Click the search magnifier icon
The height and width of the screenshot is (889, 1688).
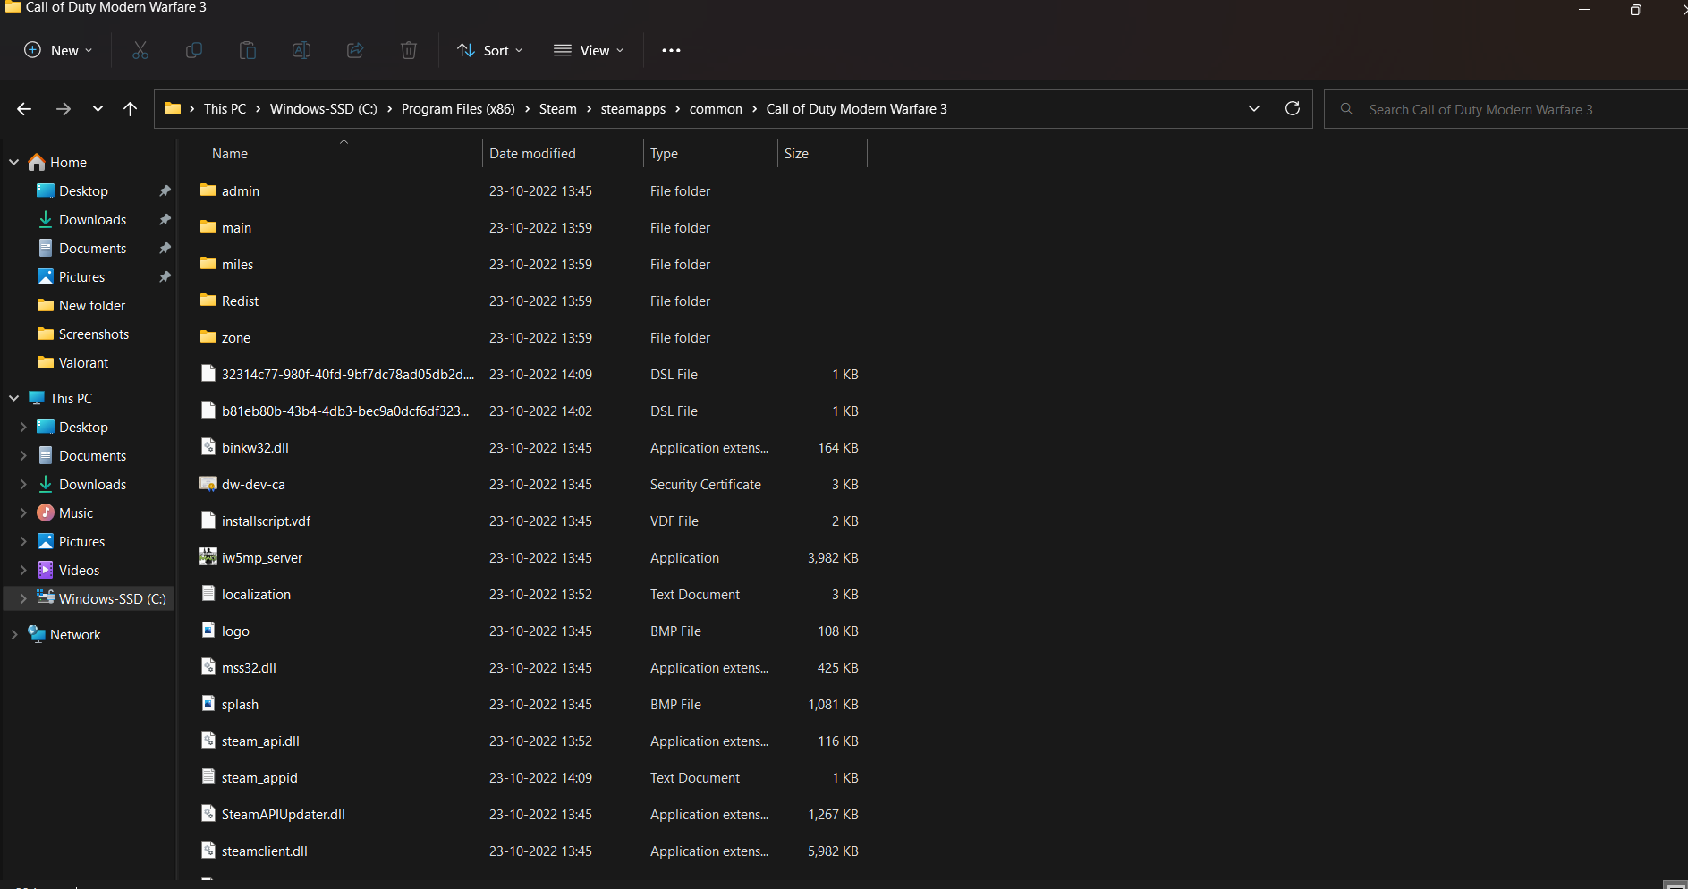(1346, 109)
